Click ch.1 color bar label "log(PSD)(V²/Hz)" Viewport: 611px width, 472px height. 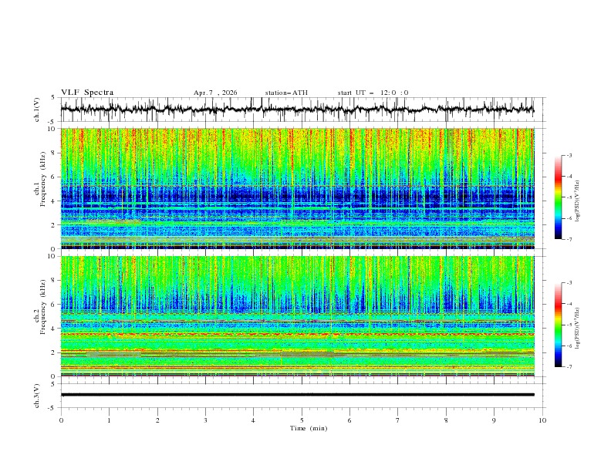(578, 201)
